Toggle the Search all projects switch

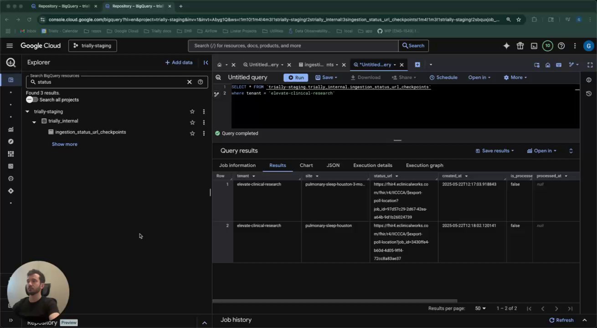32,100
